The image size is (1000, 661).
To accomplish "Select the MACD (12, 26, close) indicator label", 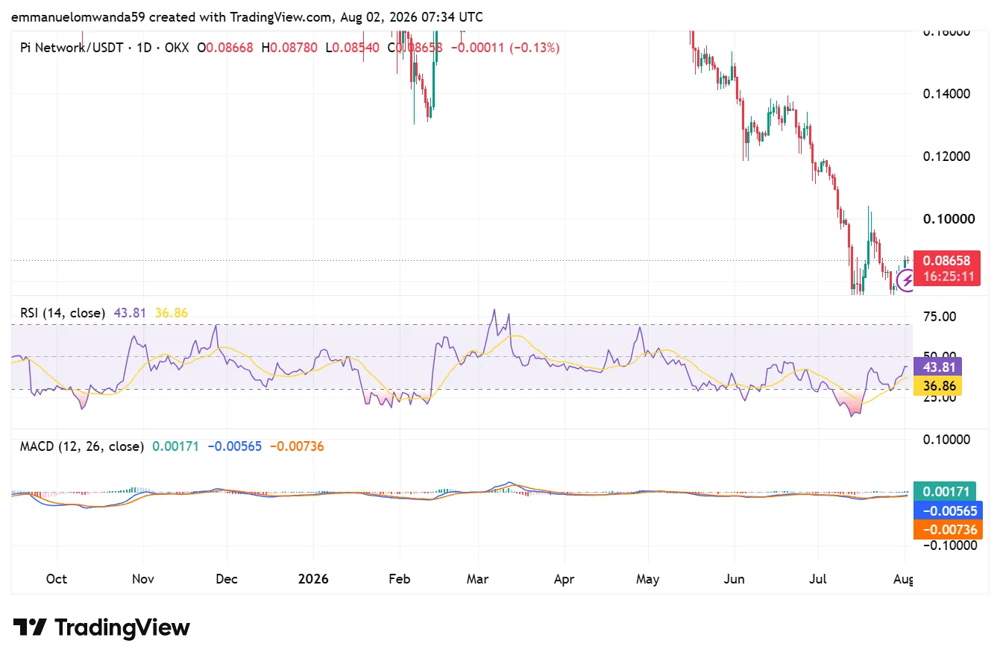I will click(81, 446).
